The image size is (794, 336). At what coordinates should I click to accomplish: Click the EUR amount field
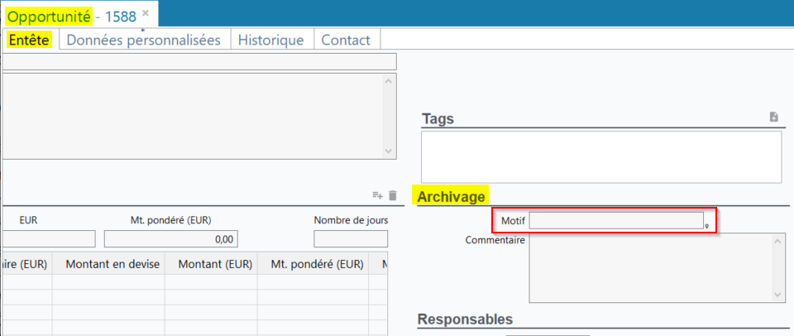(x=48, y=239)
